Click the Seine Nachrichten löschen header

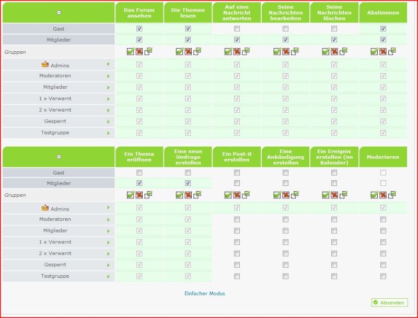(x=334, y=13)
